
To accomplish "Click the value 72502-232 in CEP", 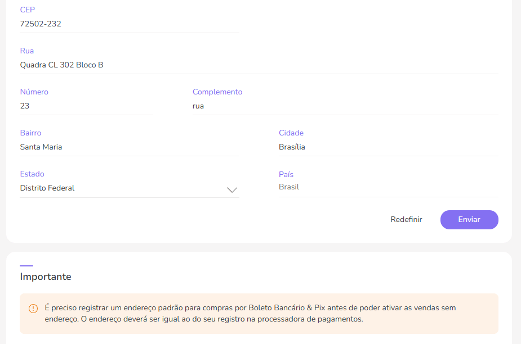I will pyautogui.click(x=39, y=24).
